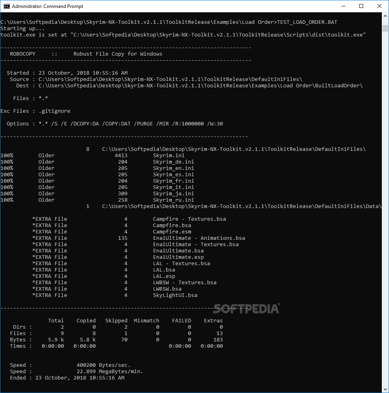The width and height of the screenshot is (389, 393).
Task: Click '22.899 MegaBytes/min.' speed value
Action: coord(110,372)
